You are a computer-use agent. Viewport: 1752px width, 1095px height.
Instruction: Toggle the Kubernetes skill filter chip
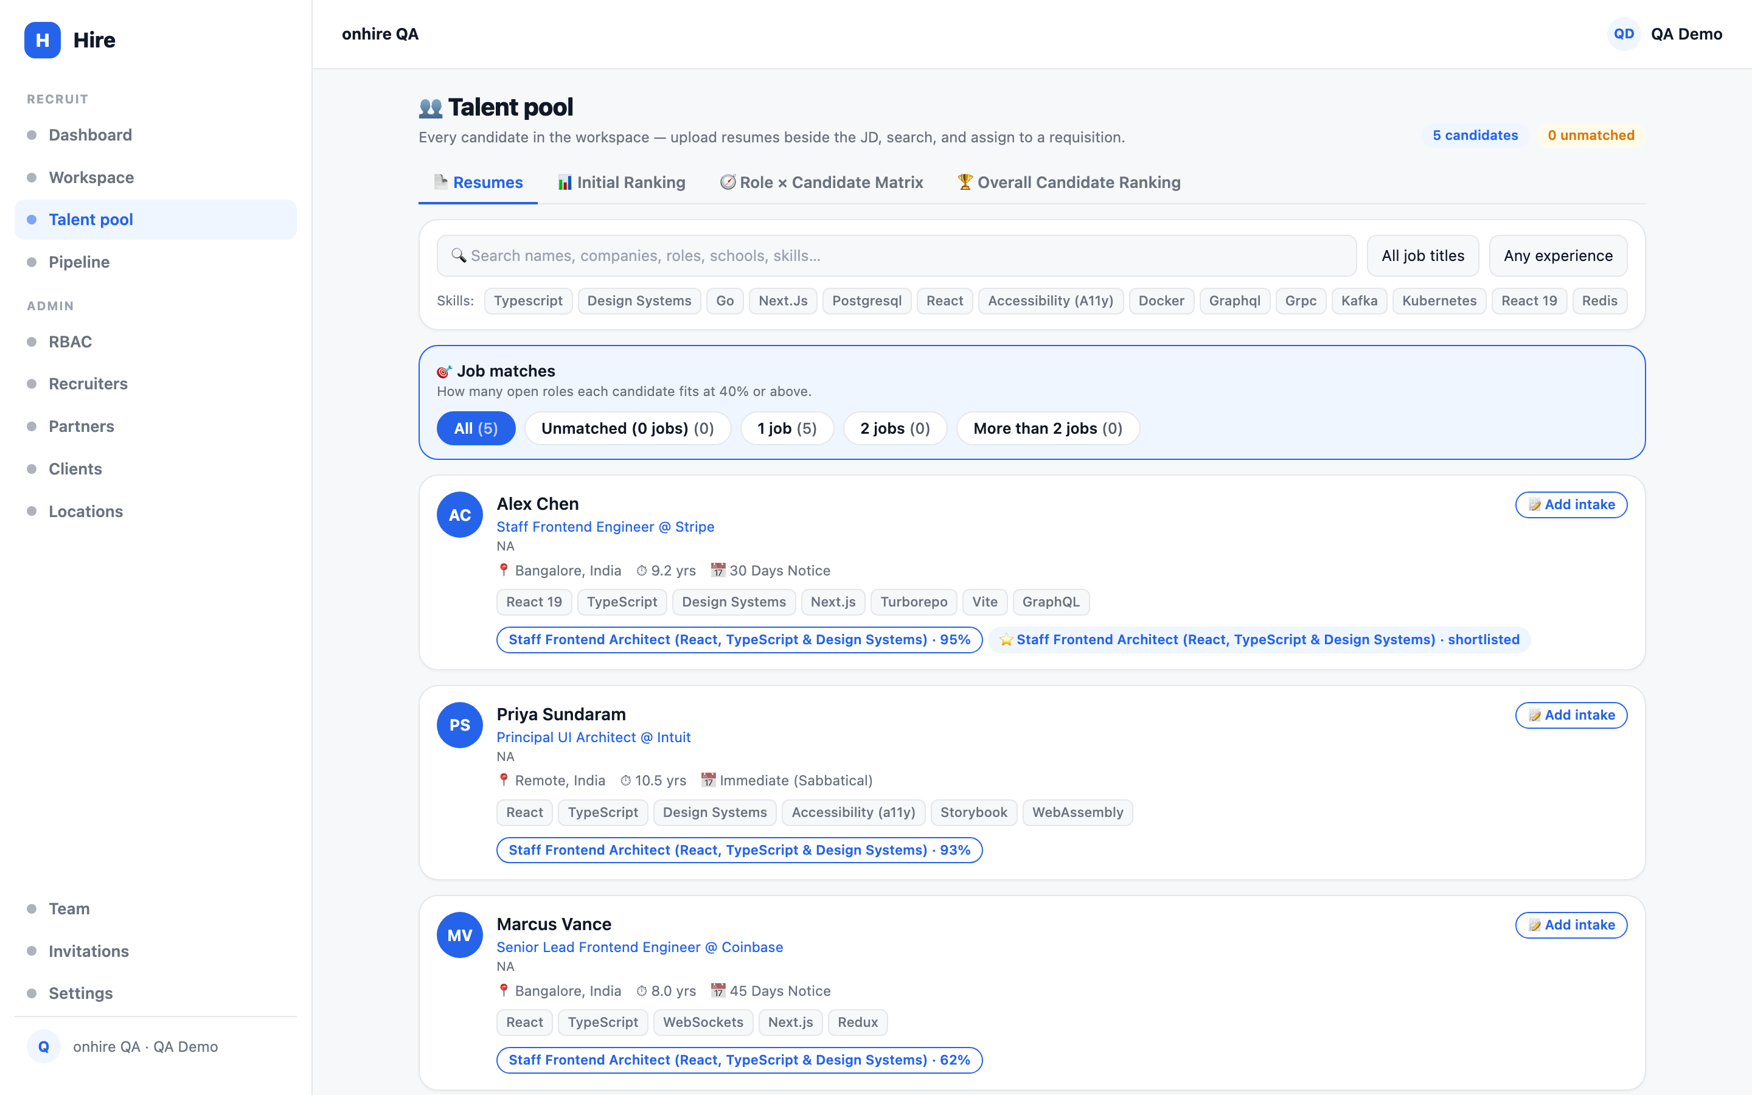pos(1439,301)
